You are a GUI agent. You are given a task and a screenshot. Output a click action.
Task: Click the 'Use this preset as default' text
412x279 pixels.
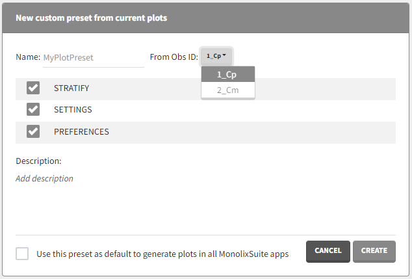coord(162,253)
